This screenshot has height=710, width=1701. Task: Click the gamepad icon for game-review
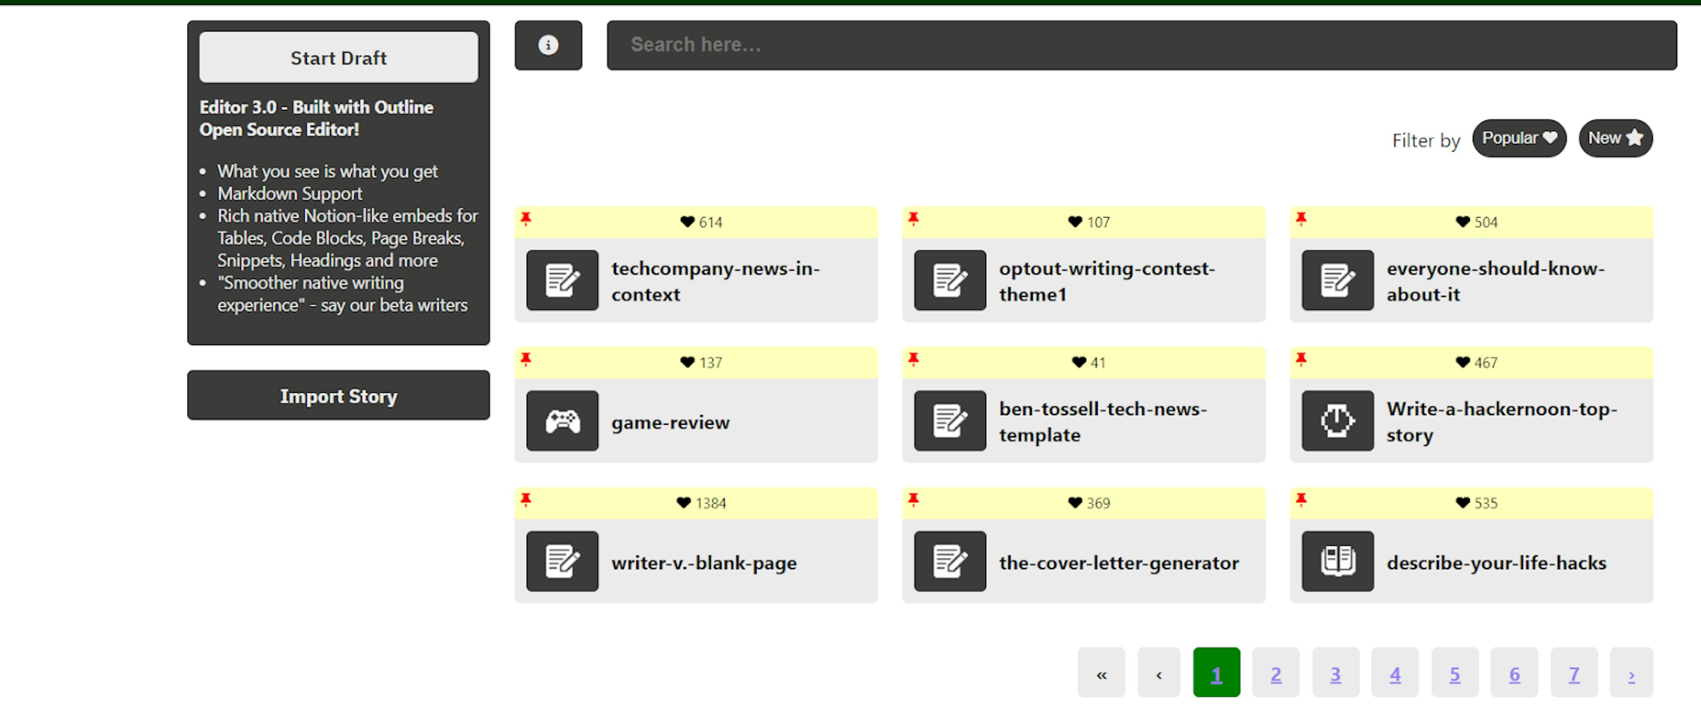pyautogui.click(x=562, y=421)
